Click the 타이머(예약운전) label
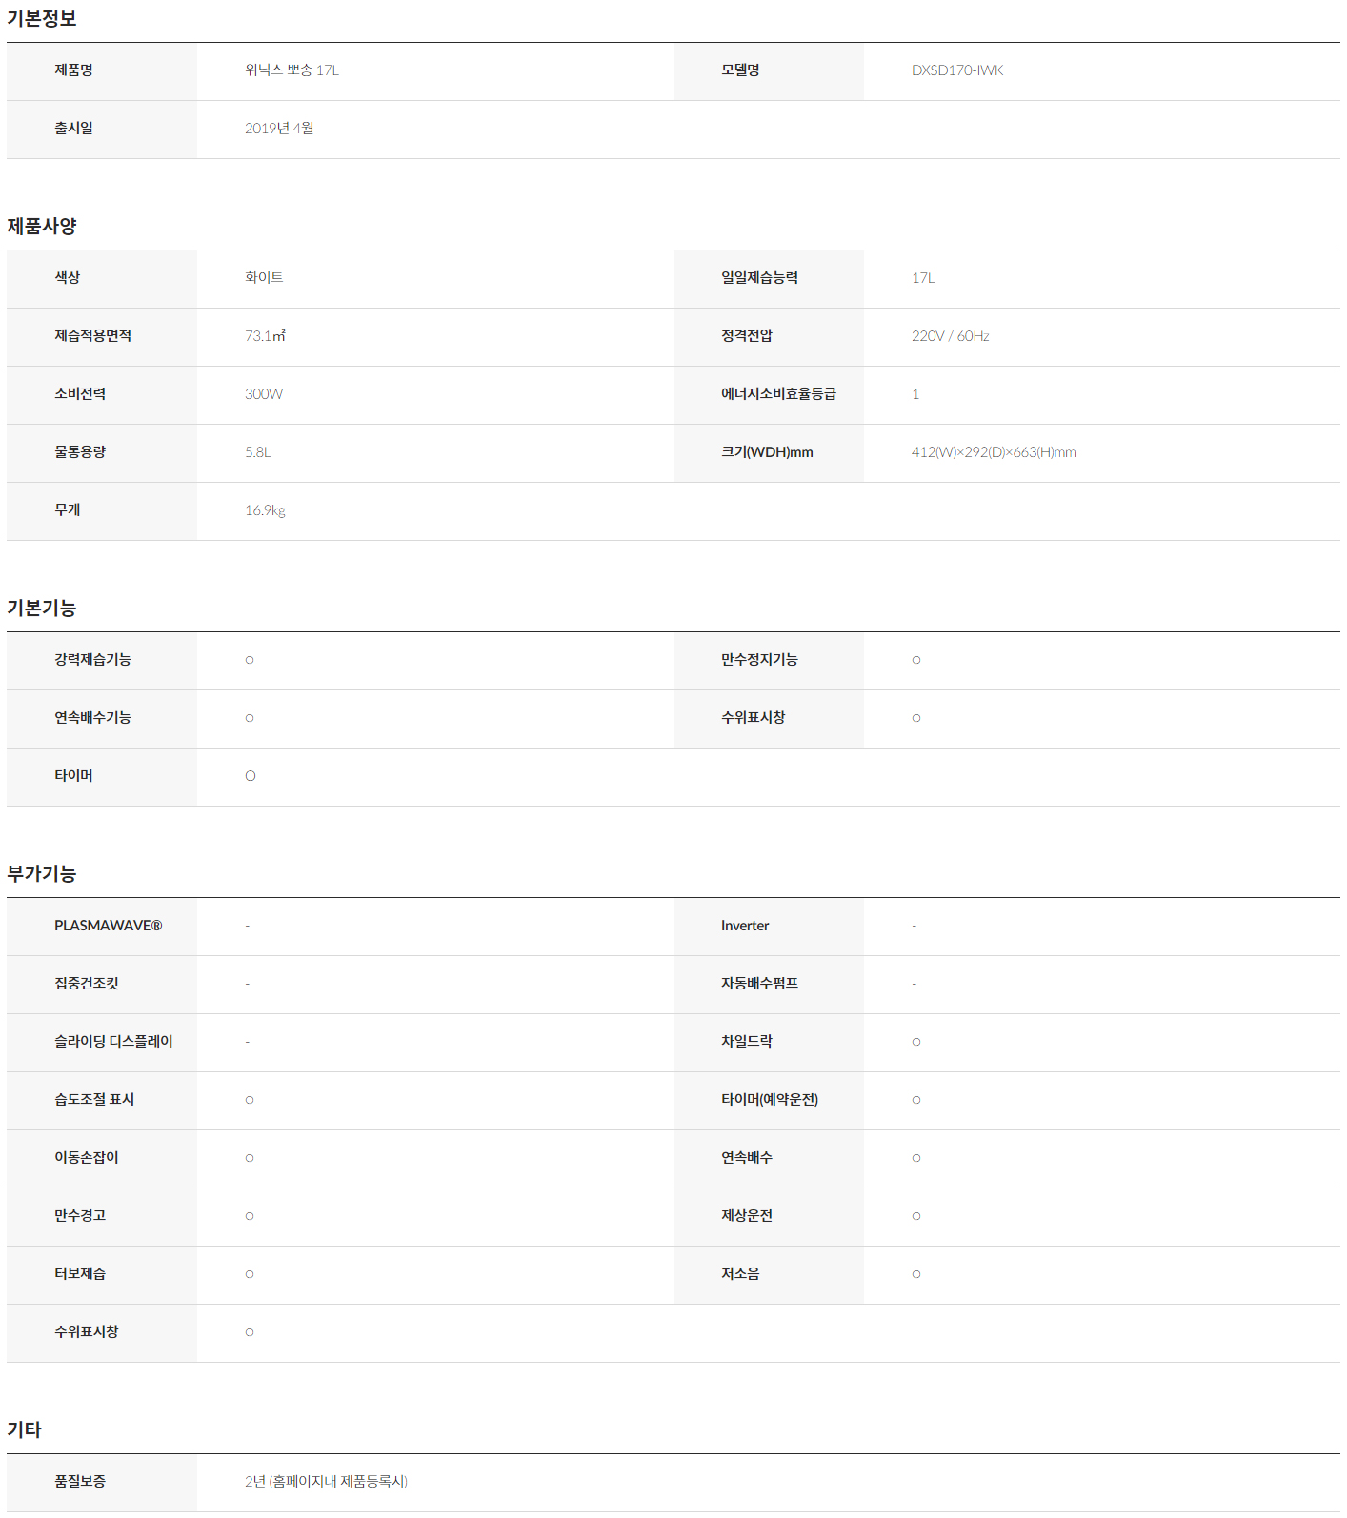 (x=770, y=1100)
